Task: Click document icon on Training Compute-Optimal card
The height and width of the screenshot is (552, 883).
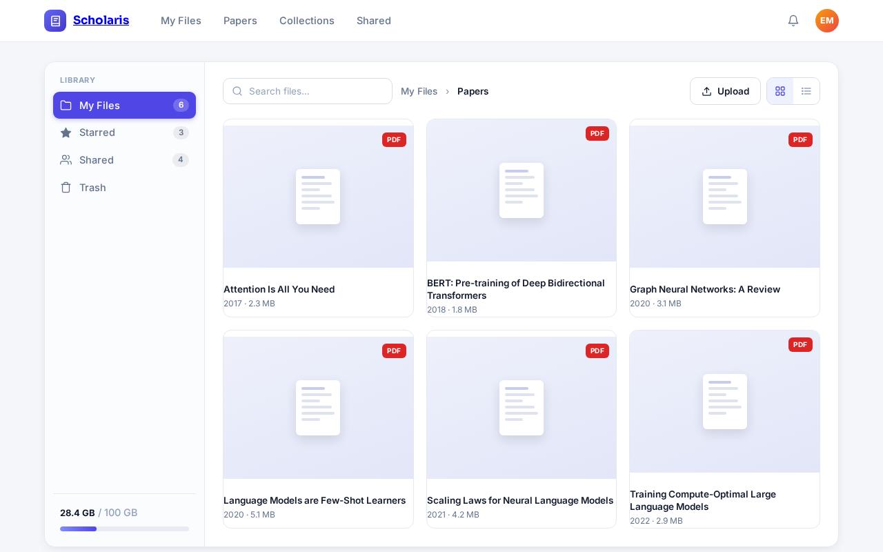Action: point(725,402)
